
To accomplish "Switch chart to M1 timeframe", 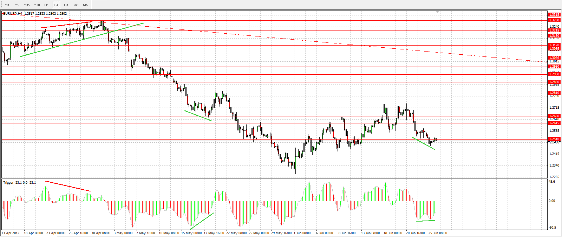I will point(7,5).
